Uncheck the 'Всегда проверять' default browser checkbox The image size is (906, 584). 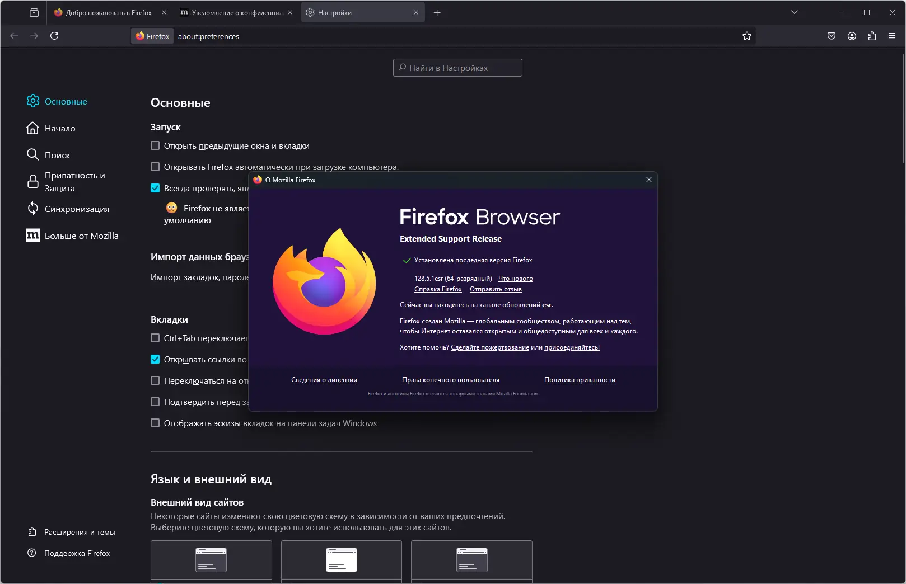pos(155,188)
